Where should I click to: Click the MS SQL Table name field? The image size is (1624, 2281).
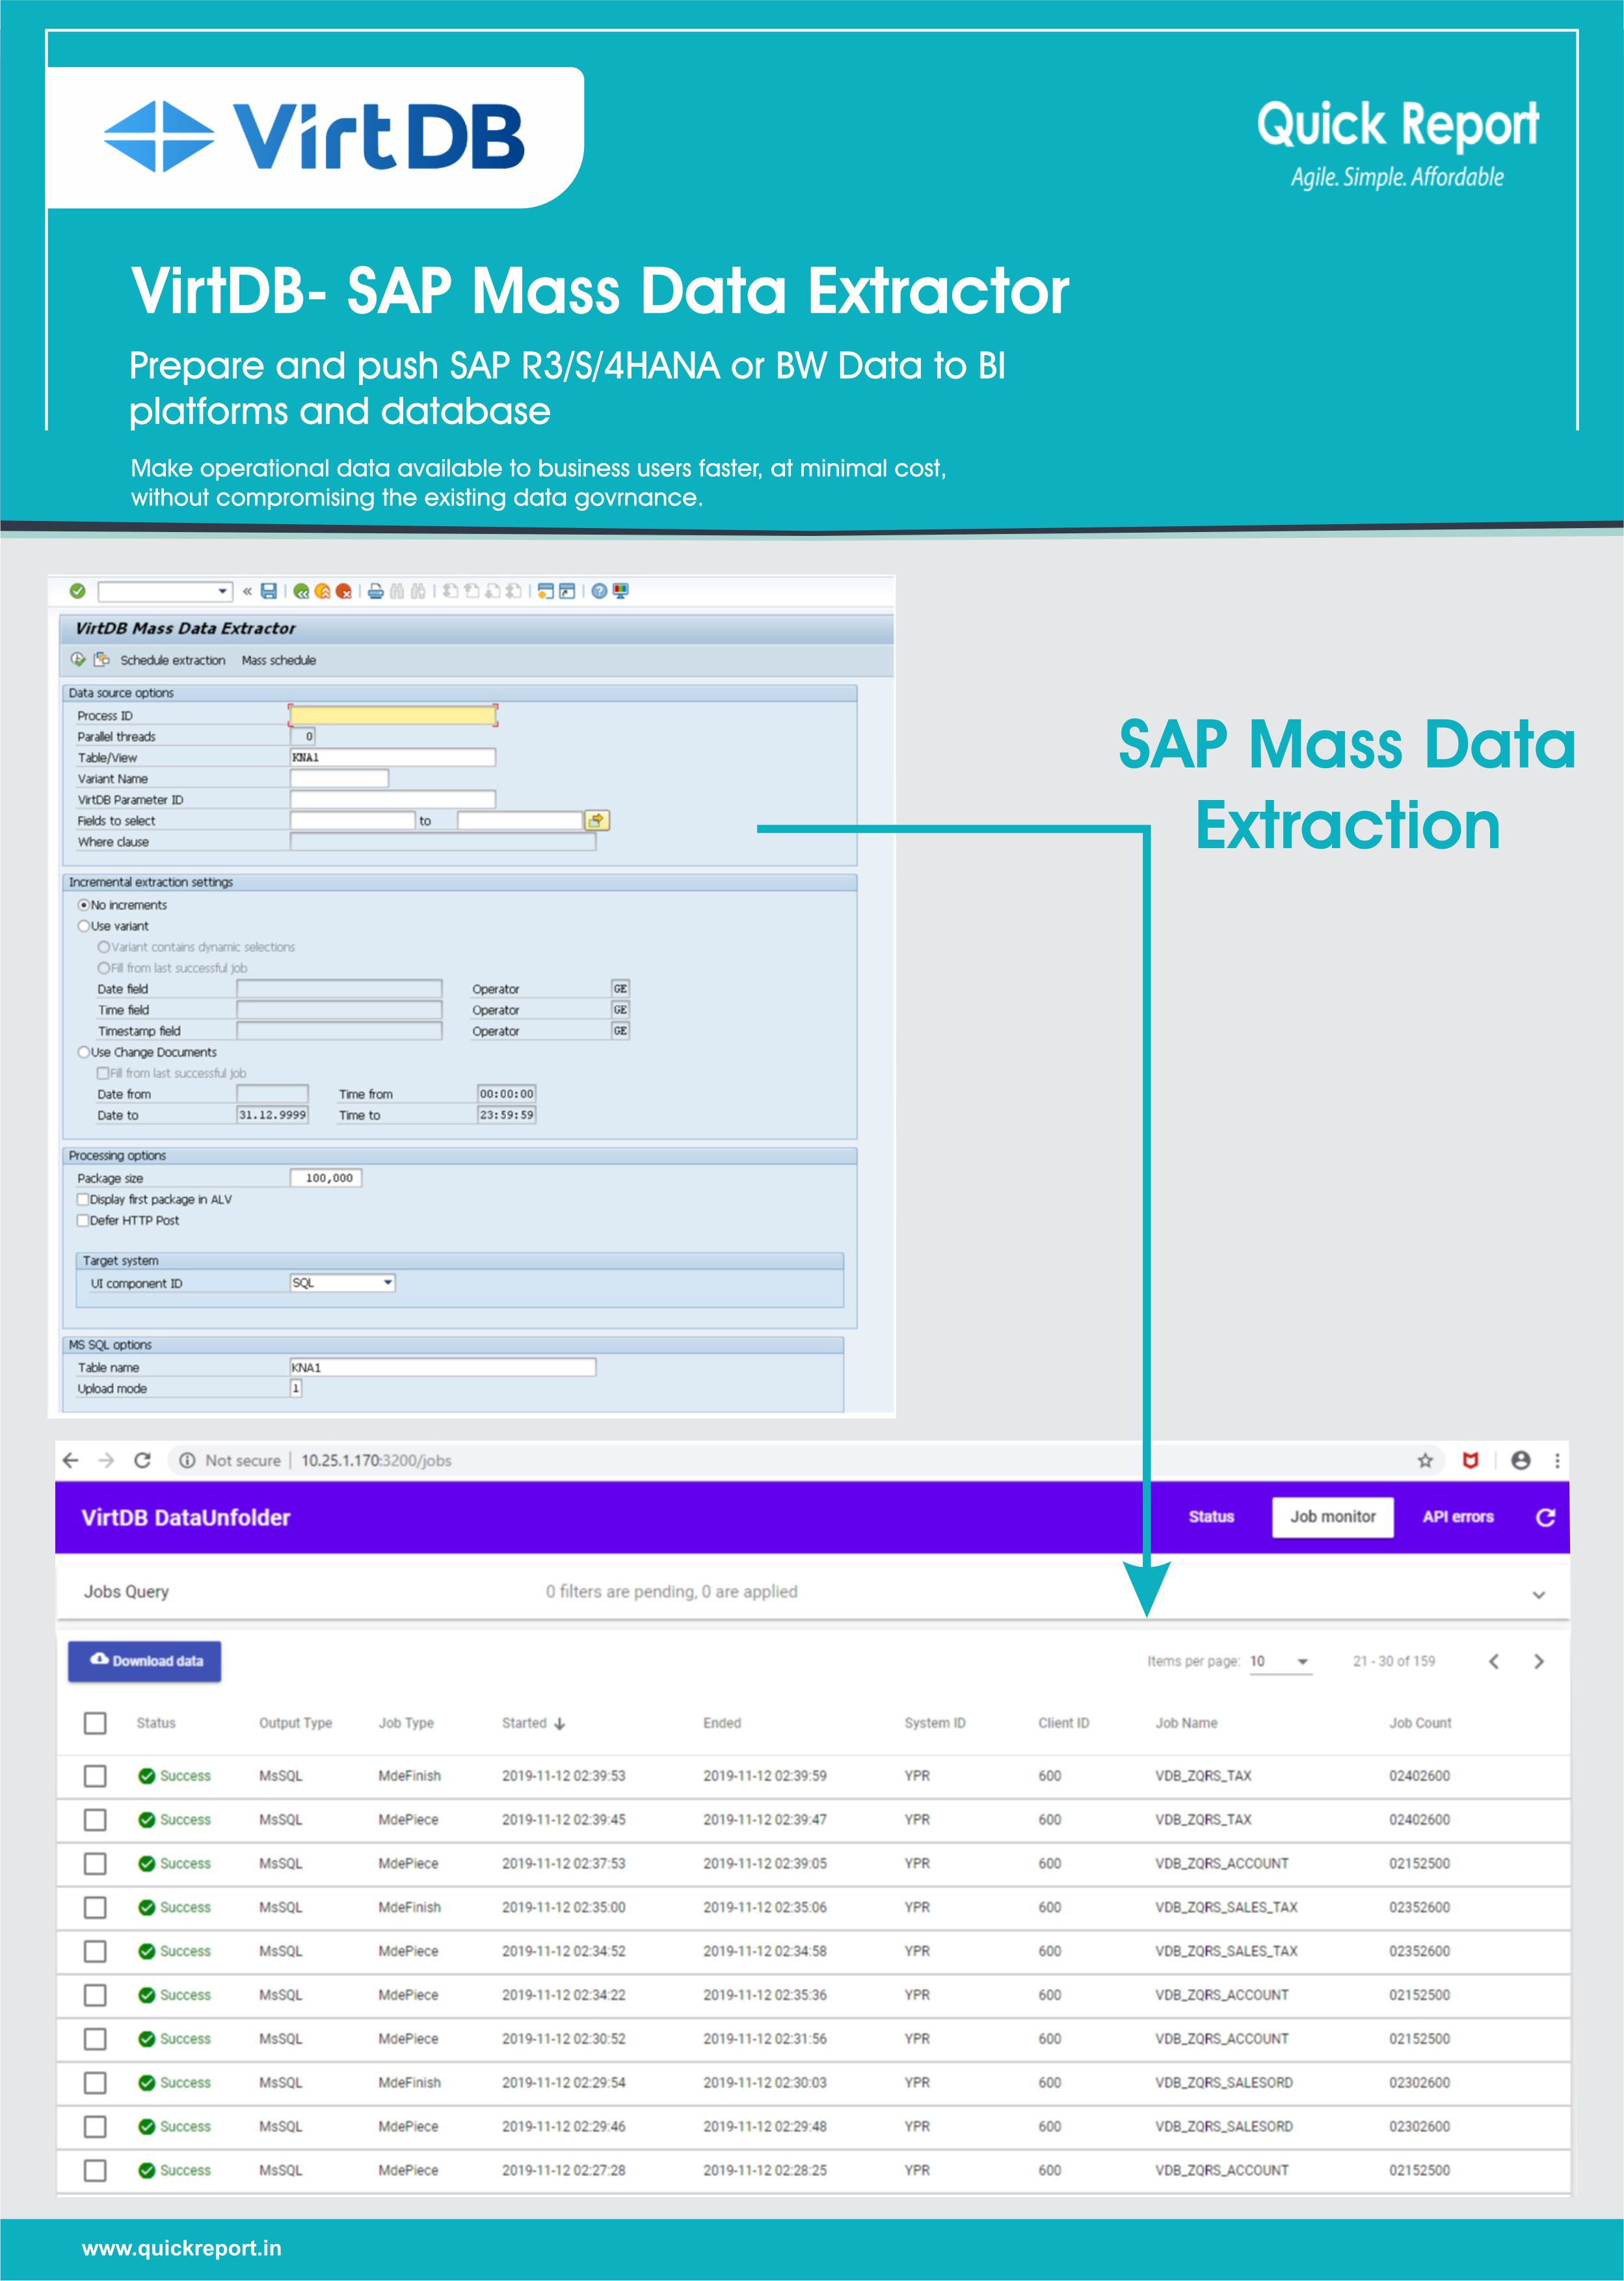[x=443, y=1367]
